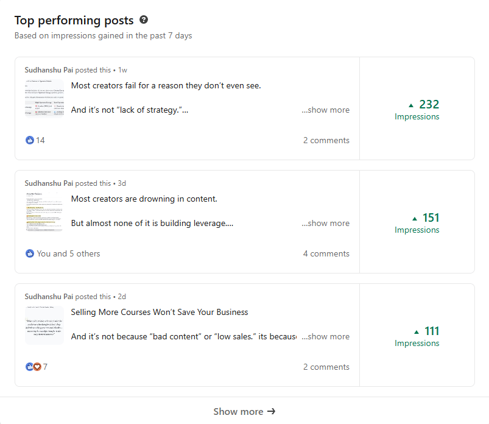This screenshot has width=489, height=424.
Task: Click the up arrow beside 111 impressions
Action: 417,331
